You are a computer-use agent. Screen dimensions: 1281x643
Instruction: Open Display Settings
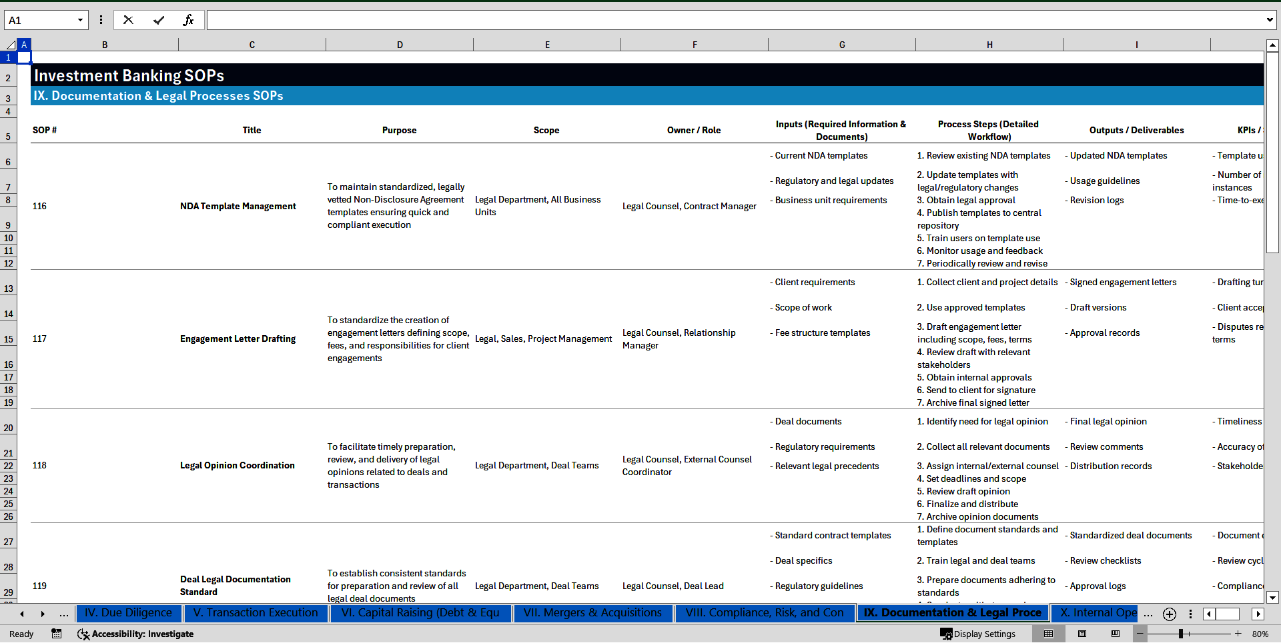[978, 634]
